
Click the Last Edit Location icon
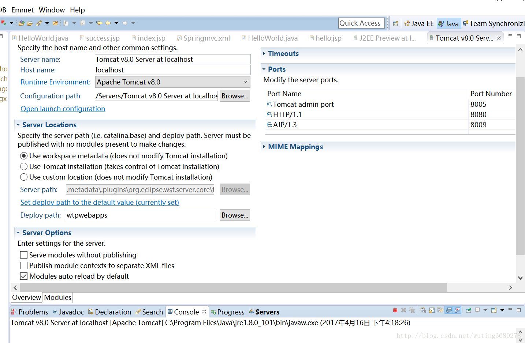point(99,23)
